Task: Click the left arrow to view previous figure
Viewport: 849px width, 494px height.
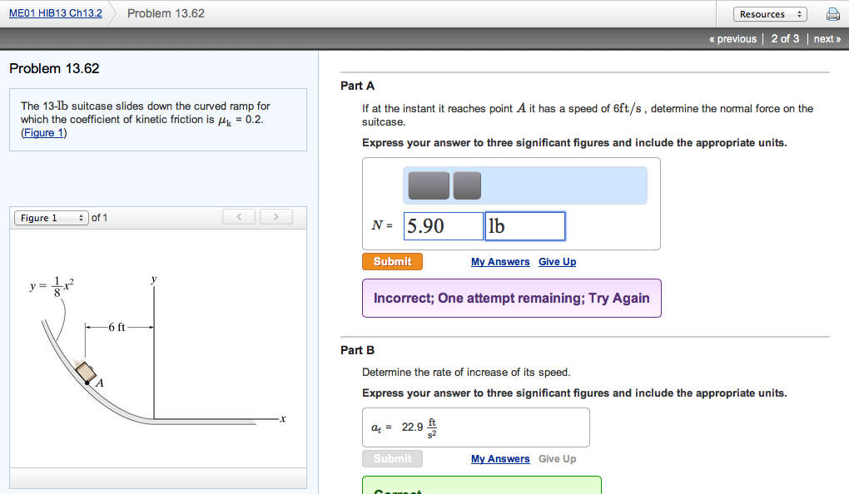Action: point(238,216)
